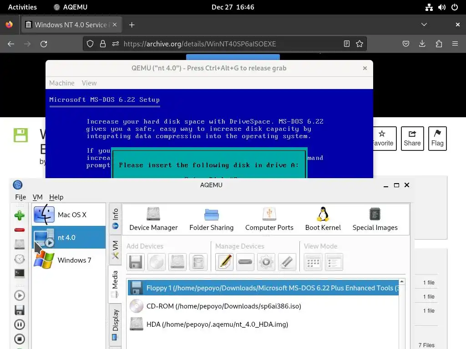Select Windows 7 virtual machine
The image size is (466, 349).
point(69,260)
